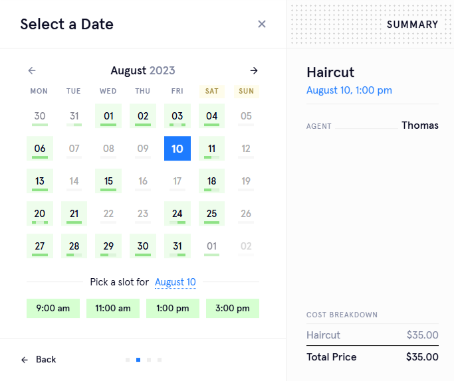Image resolution: width=454 pixels, height=381 pixels.
Task: Pick August 15 in the calendar
Action: pyautogui.click(x=108, y=181)
